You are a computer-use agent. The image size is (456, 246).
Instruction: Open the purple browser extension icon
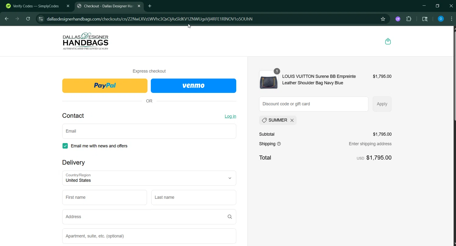click(x=398, y=19)
